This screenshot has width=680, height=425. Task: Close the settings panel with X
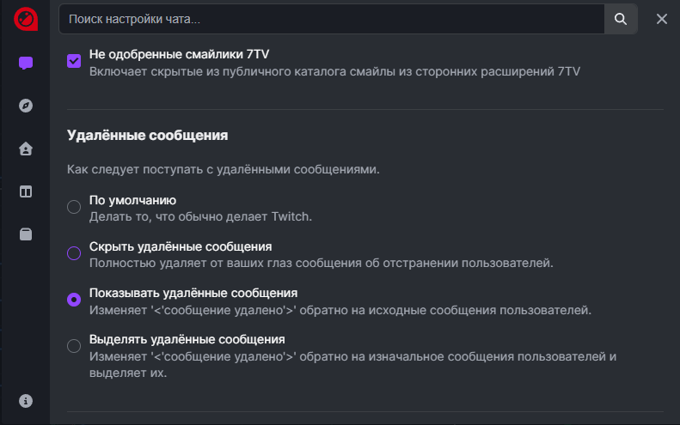point(662,19)
